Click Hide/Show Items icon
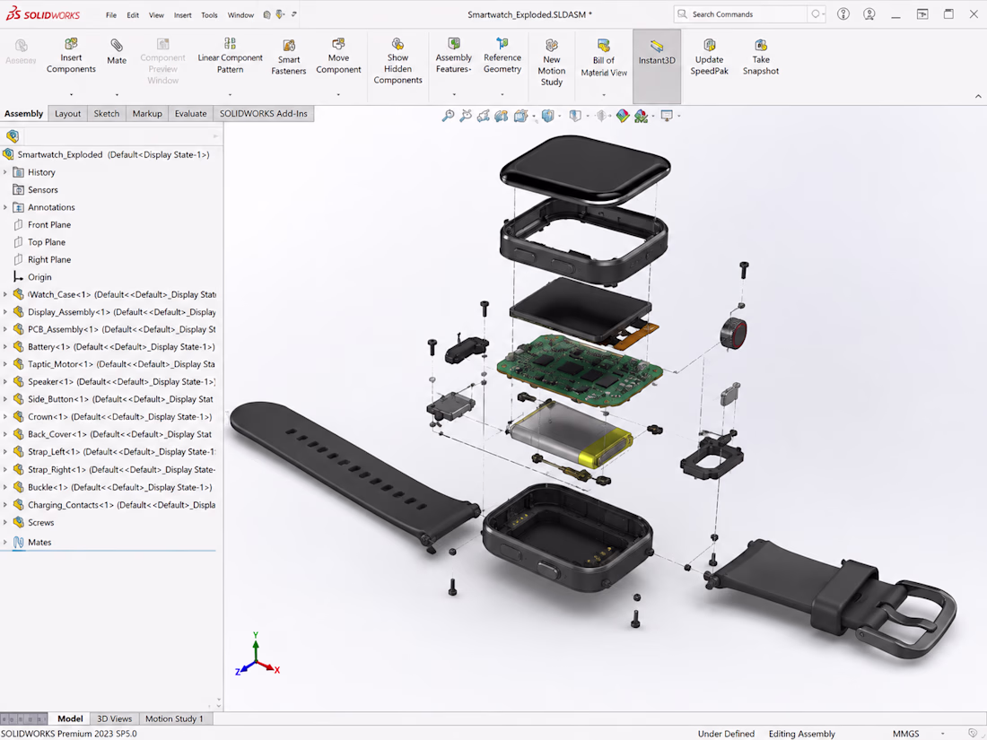 574,116
